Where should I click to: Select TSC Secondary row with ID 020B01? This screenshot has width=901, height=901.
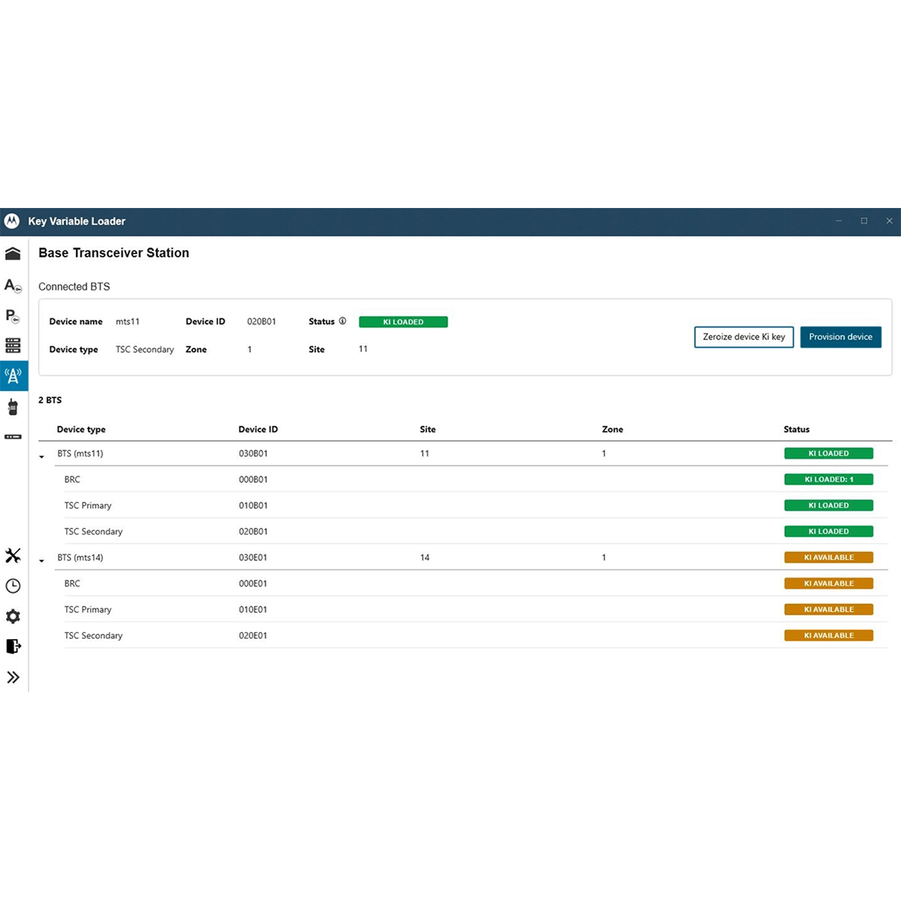click(x=476, y=532)
